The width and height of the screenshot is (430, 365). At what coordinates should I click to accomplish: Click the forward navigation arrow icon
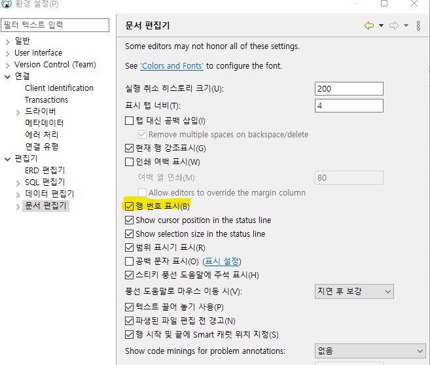394,26
